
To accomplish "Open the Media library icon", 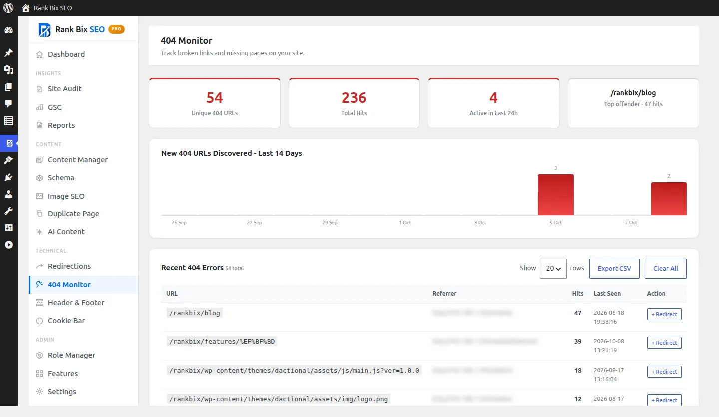I will click(x=8, y=70).
